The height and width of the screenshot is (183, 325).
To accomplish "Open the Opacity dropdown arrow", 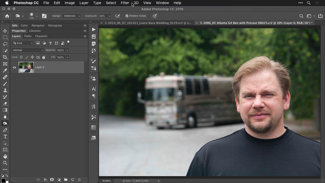I will (x=67, y=50).
